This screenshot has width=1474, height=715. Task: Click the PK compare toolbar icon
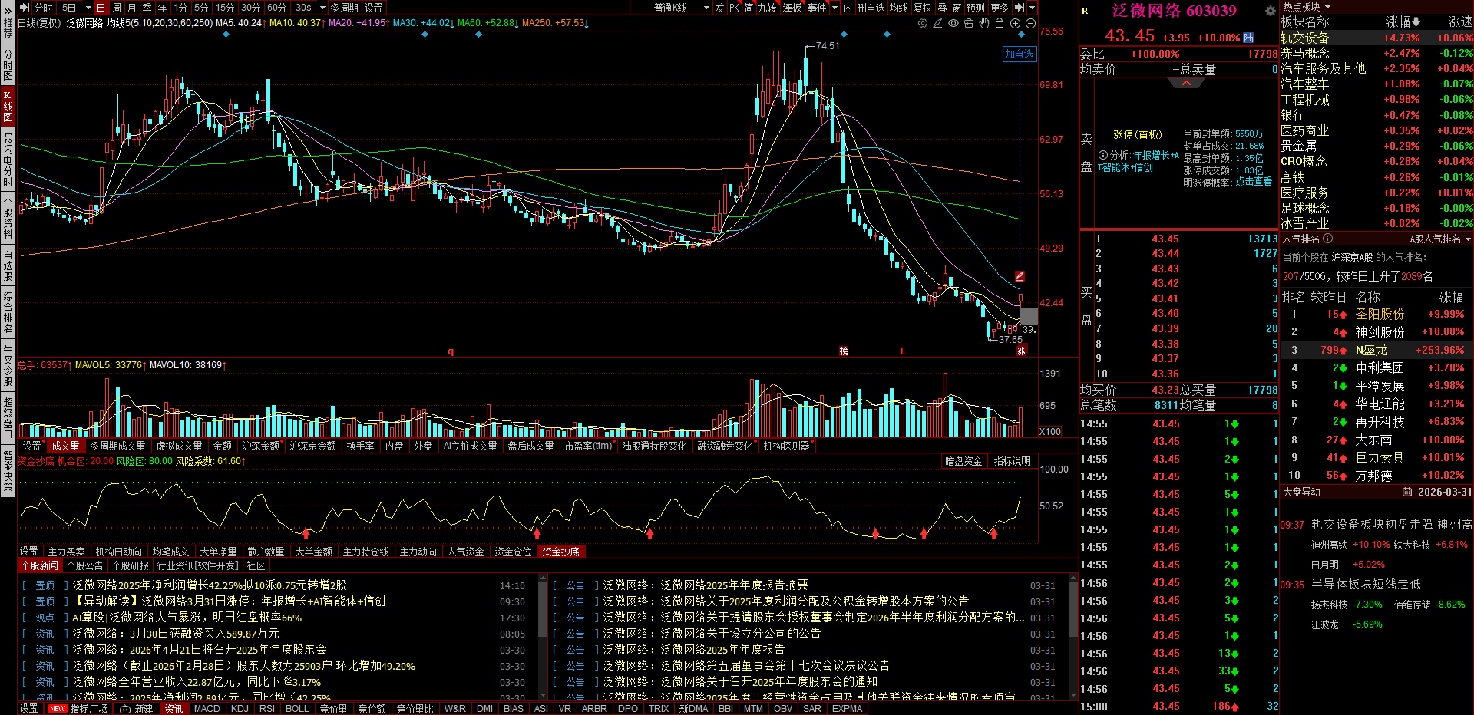(734, 8)
